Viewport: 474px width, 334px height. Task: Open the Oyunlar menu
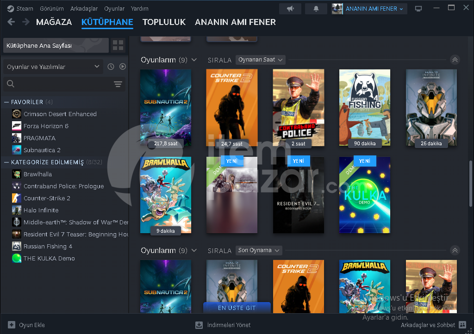pyautogui.click(x=114, y=9)
